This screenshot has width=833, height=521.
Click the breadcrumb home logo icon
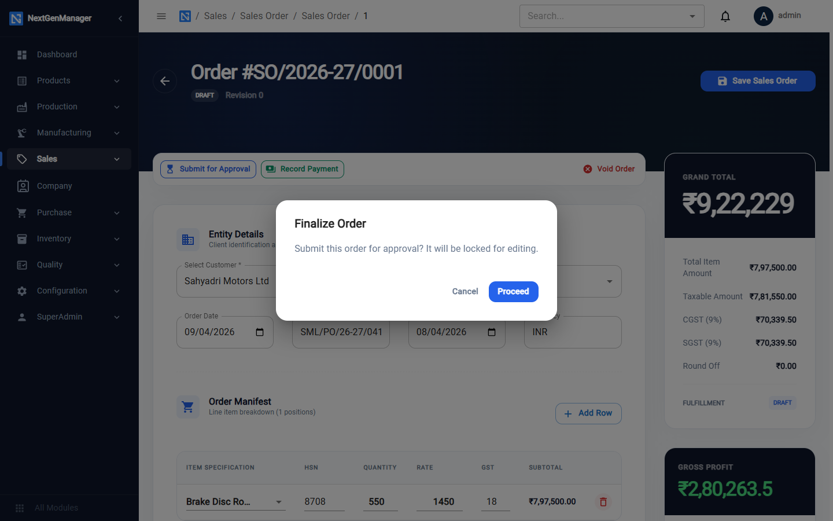[185, 16]
